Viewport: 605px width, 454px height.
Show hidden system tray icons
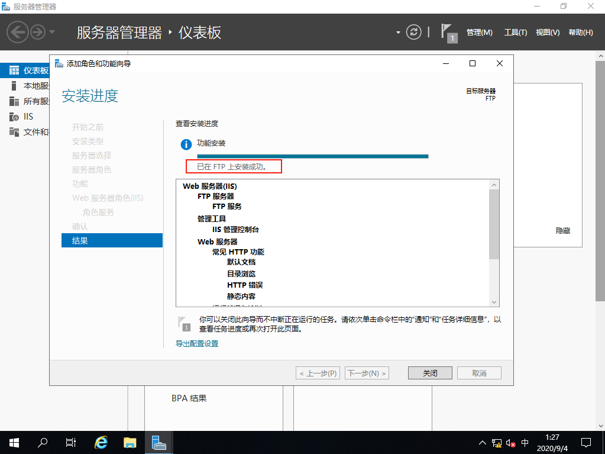(483, 443)
